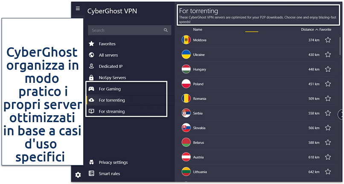Expand the right-side panel arrow

(341, 114)
